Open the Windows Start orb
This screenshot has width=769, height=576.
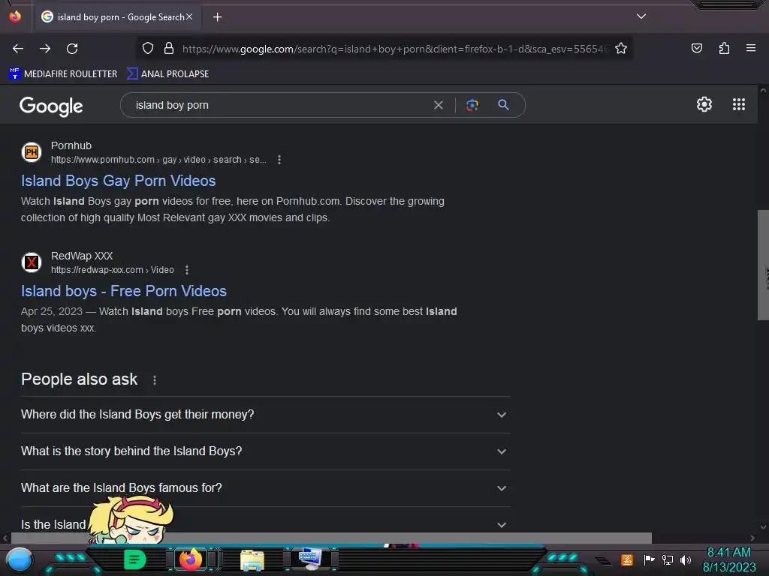pos(19,559)
